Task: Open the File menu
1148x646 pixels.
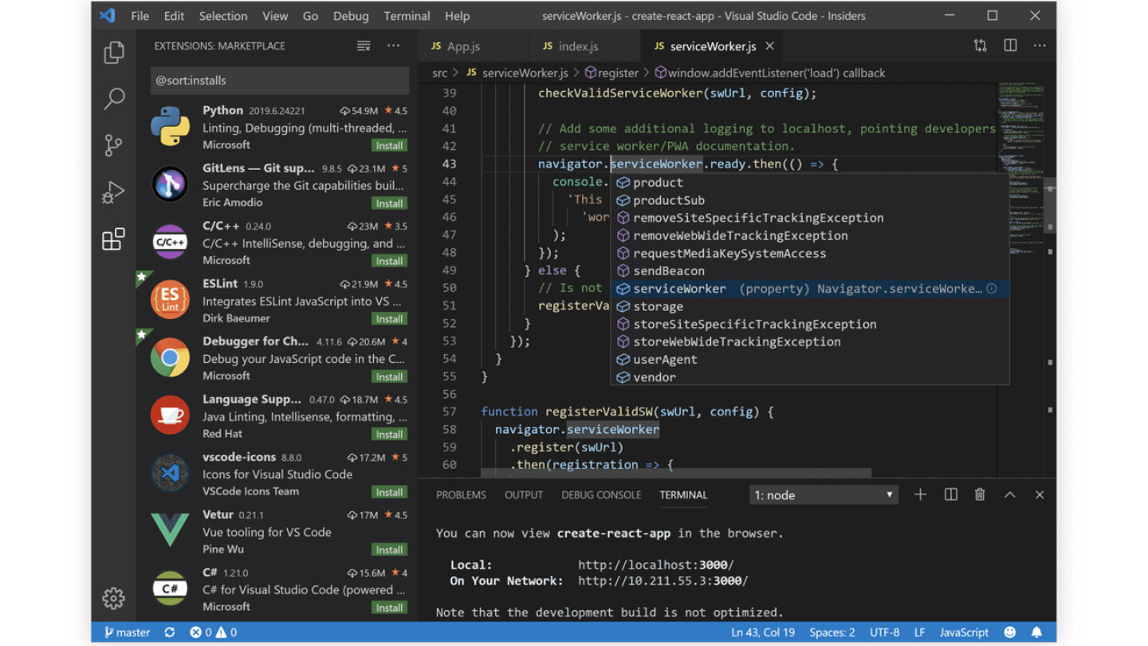Action: (140, 16)
